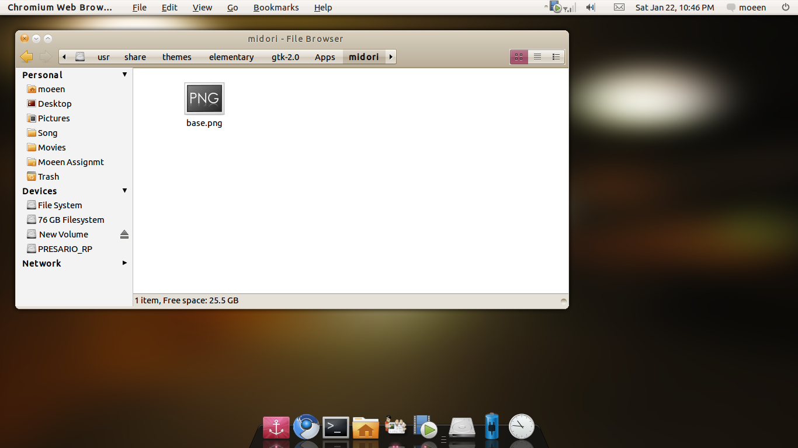Select the base.png file thumbnail
Screen dimensions: 798x448
[204, 99]
